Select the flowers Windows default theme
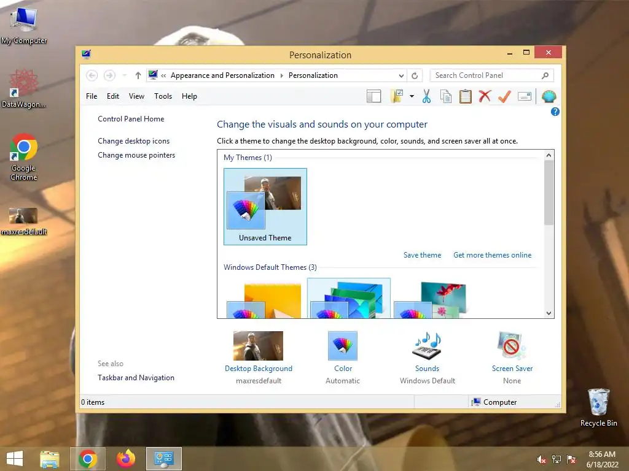This screenshot has height=471, width=629. (x=432, y=299)
